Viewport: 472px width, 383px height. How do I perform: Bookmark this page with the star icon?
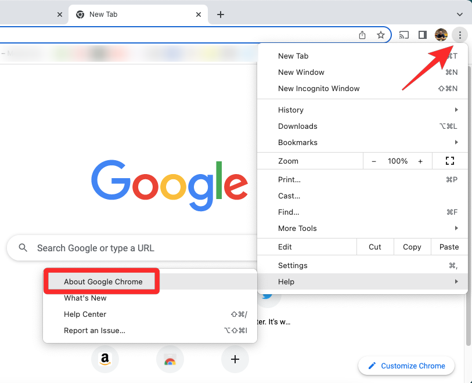pyautogui.click(x=381, y=35)
